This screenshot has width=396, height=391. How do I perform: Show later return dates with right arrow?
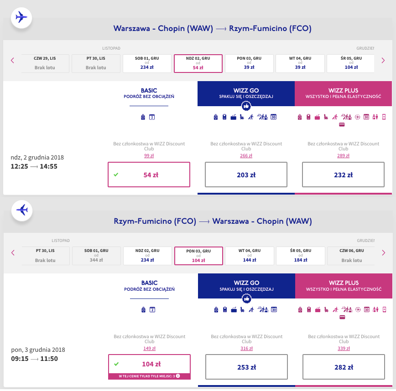383,252
